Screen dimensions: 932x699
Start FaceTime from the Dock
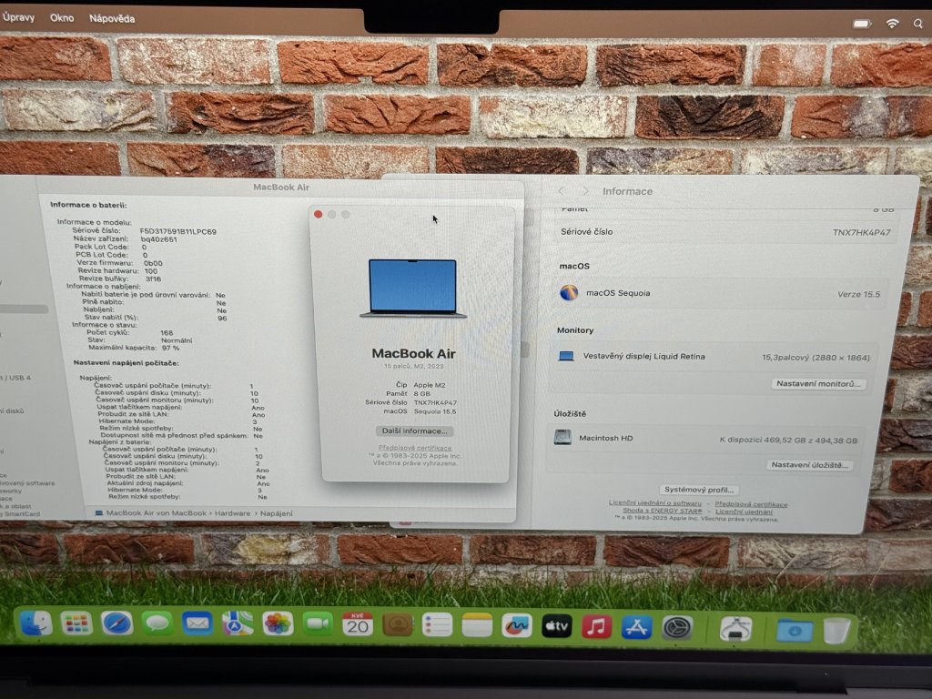coord(318,624)
